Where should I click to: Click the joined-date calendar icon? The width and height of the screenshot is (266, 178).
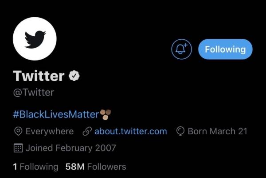(18, 148)
